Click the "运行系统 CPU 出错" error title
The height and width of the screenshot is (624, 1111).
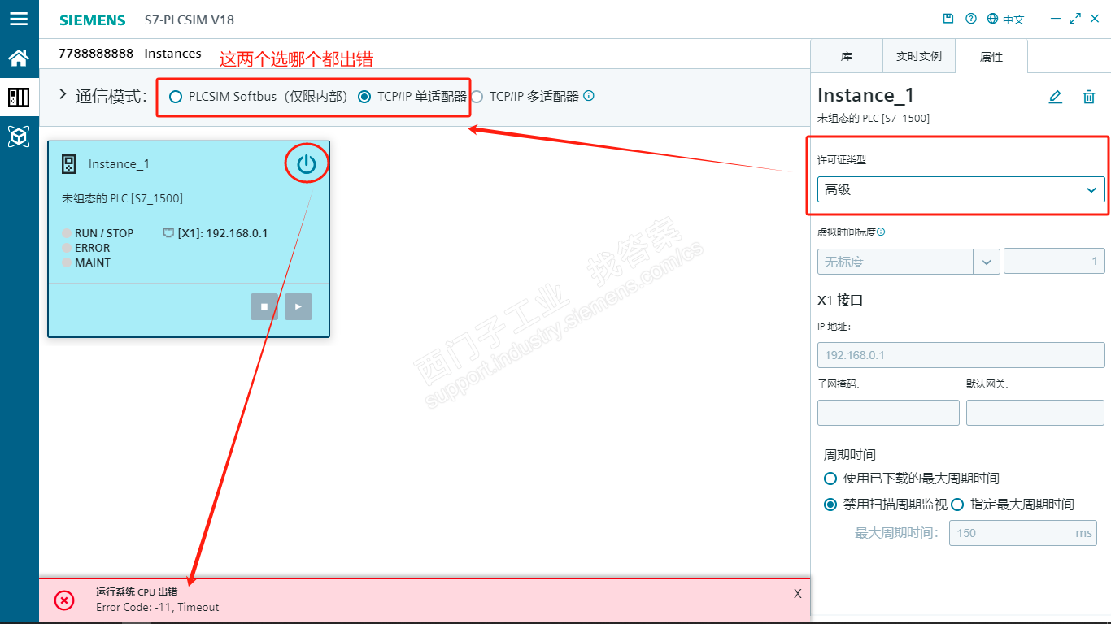coord(137,592)
